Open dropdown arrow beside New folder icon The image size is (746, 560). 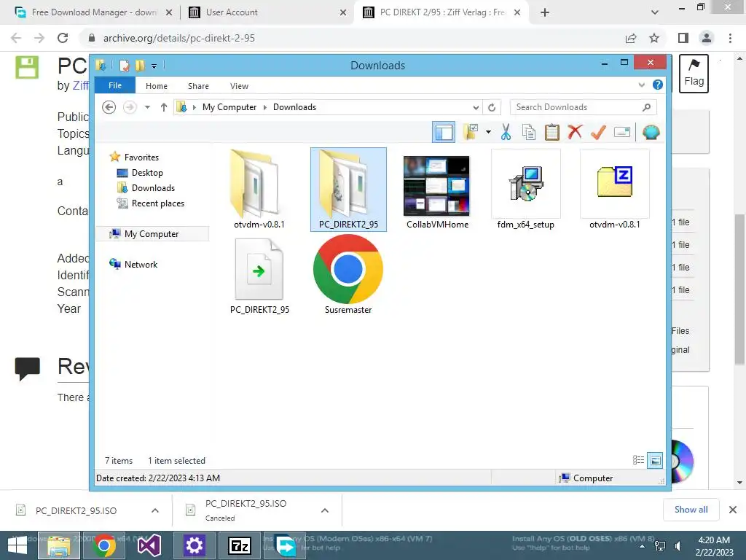click(488, 132)
